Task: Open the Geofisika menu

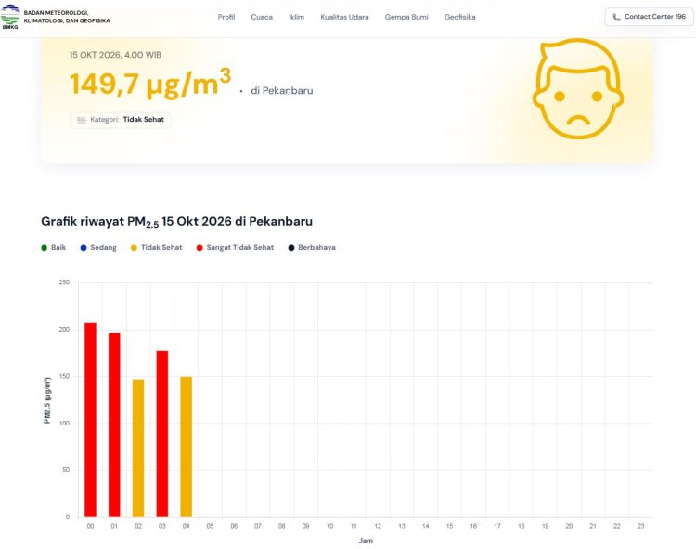Action: click(x=460, y=17)
